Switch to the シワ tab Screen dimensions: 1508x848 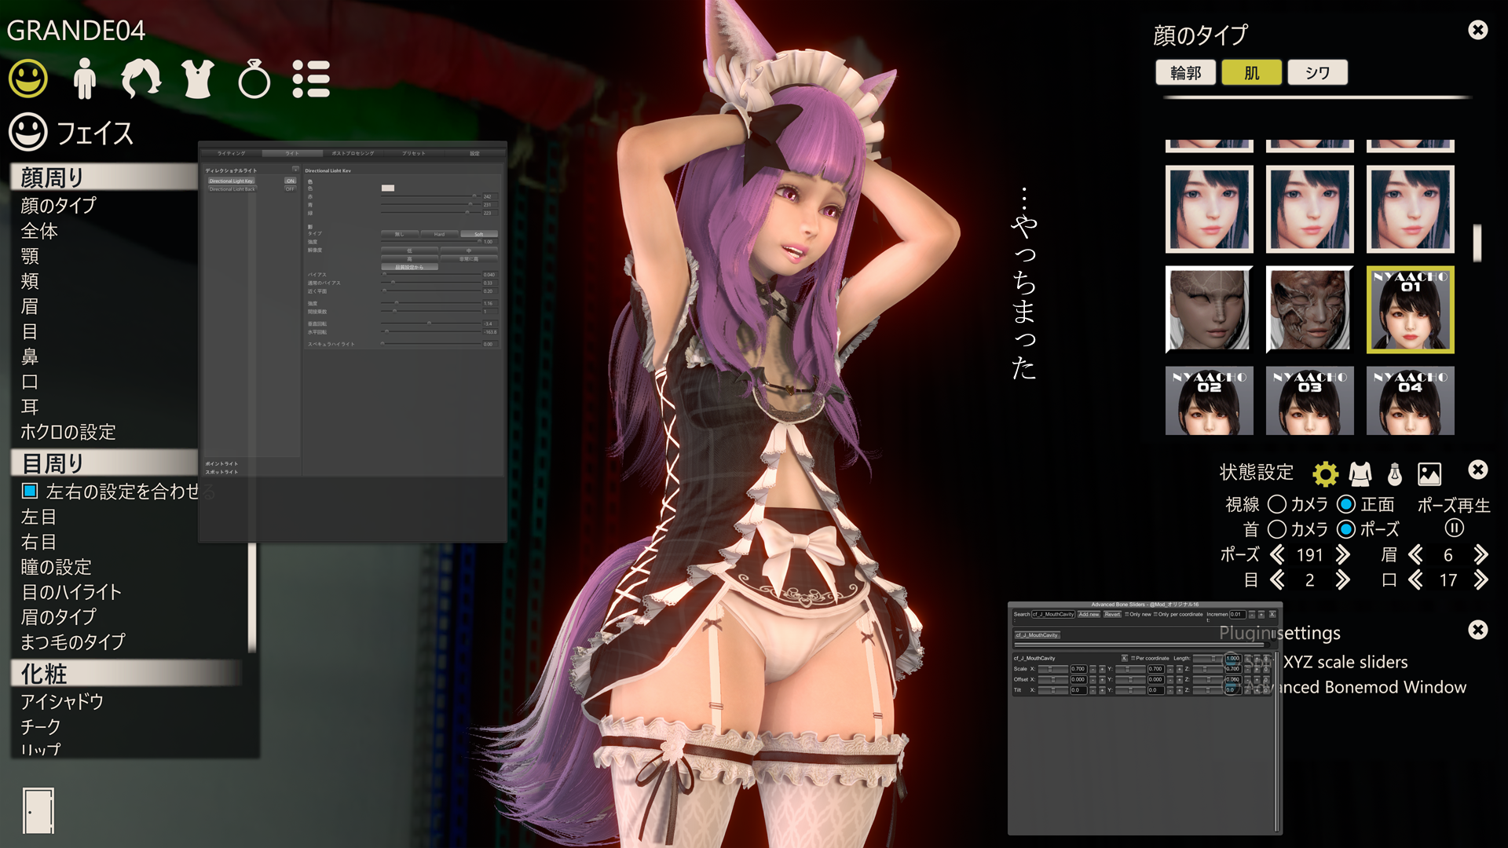click(x=1318, y=73)
